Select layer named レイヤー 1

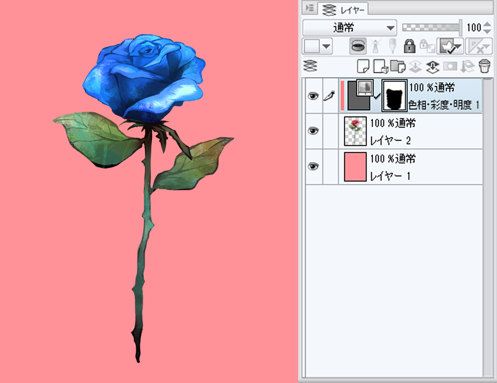click(390, 176)
